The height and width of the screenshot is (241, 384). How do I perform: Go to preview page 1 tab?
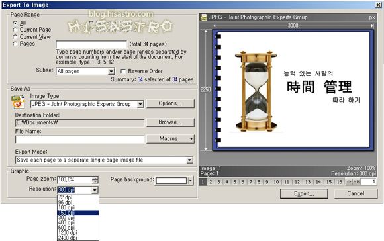[x=203, y=182]
